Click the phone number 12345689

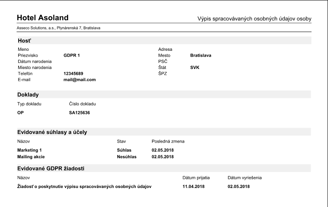point(73,74)
